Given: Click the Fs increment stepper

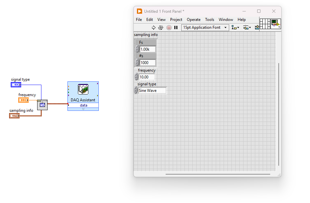Looking at the screenshot, I should [137, 48].
